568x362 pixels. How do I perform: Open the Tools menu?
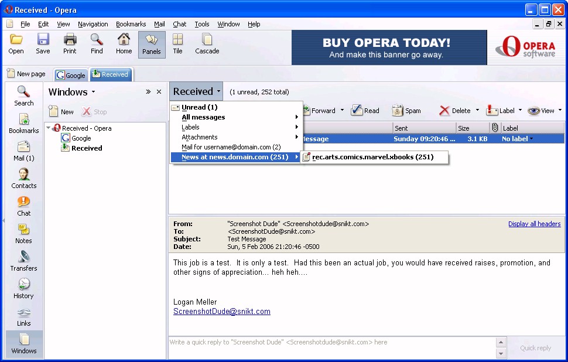click(202, 24)
